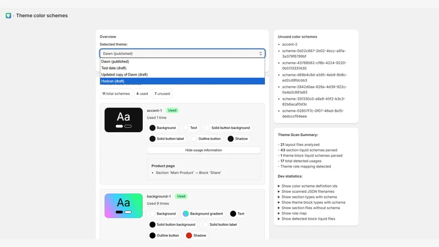This screenshot has height=247, width=439.
Task: Click the Theme color schemes page title
Action: tap(42, 16)
